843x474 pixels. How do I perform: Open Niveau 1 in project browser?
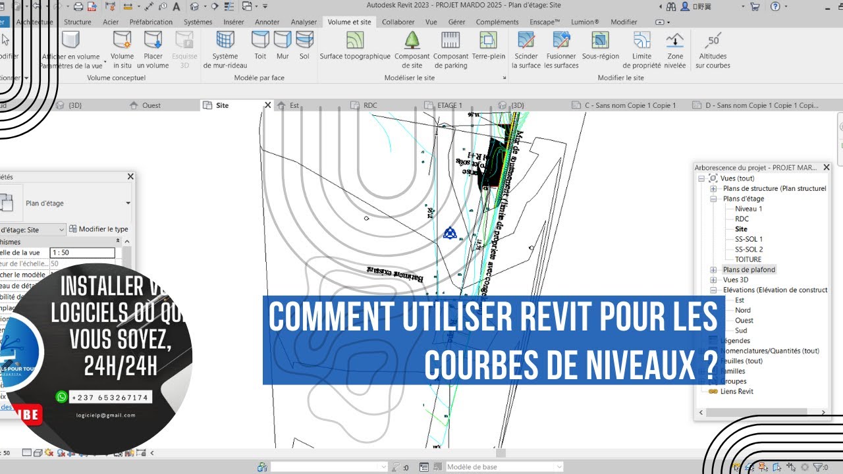pyautogui.click(x=748, y=209)
